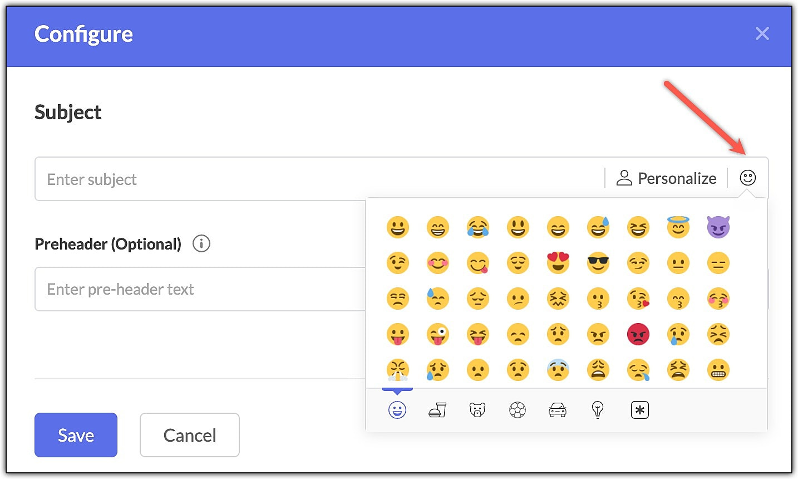The image size is (798, 479).
Task: Click the Save button
Action: [76, 435]
